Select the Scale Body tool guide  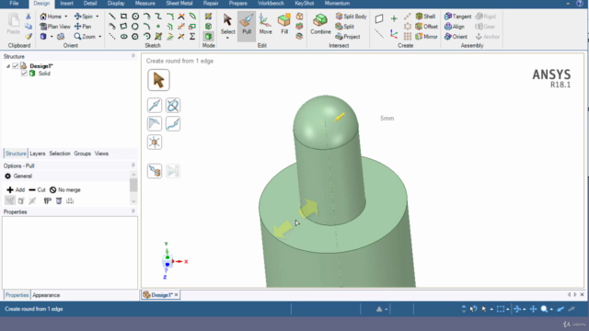click(155, 143)
